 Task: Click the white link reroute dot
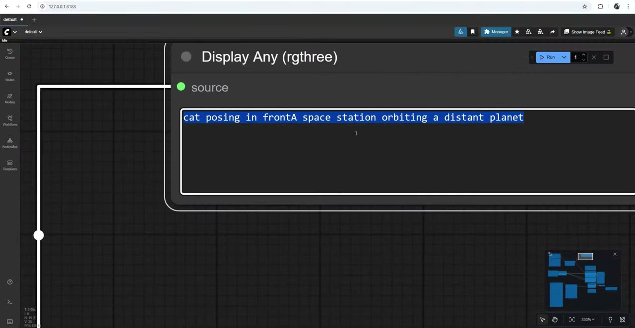tap(39, 235)
